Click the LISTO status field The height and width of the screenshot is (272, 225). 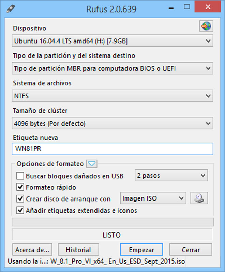click(112, 235)
